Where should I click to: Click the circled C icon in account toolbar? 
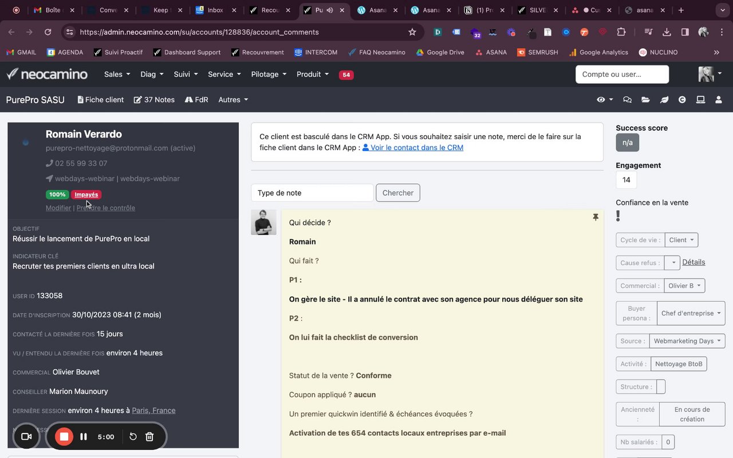pos(682,100)
